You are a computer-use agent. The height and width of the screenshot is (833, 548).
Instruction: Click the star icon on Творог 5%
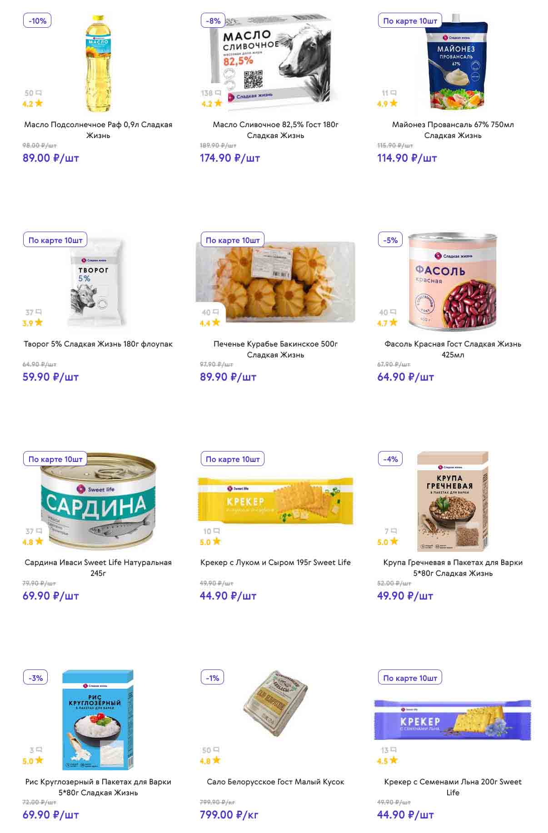click(x=39, y=323)
